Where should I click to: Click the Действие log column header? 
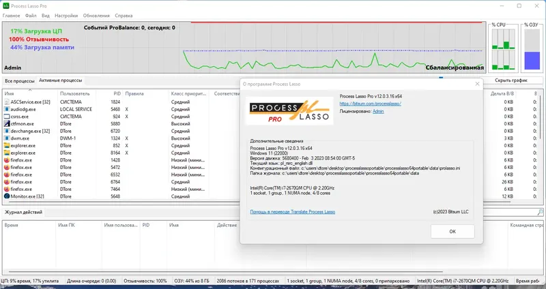pyautogui.click(x=227, y=225)
